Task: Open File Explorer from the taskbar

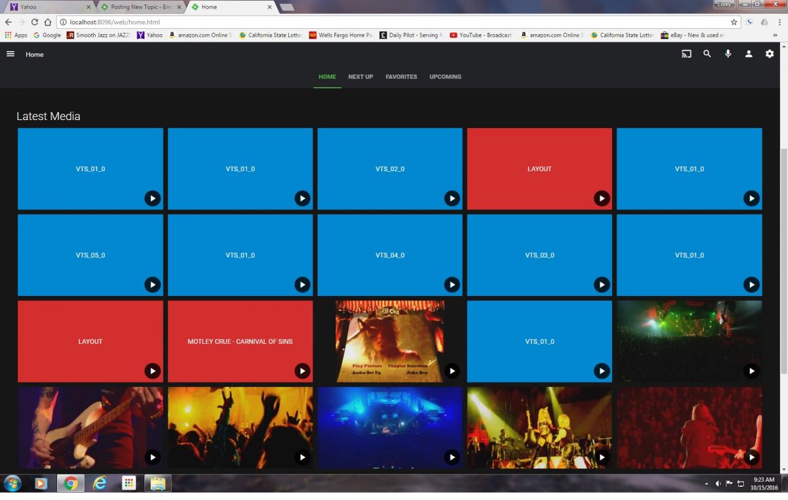Action: (158, 484)
